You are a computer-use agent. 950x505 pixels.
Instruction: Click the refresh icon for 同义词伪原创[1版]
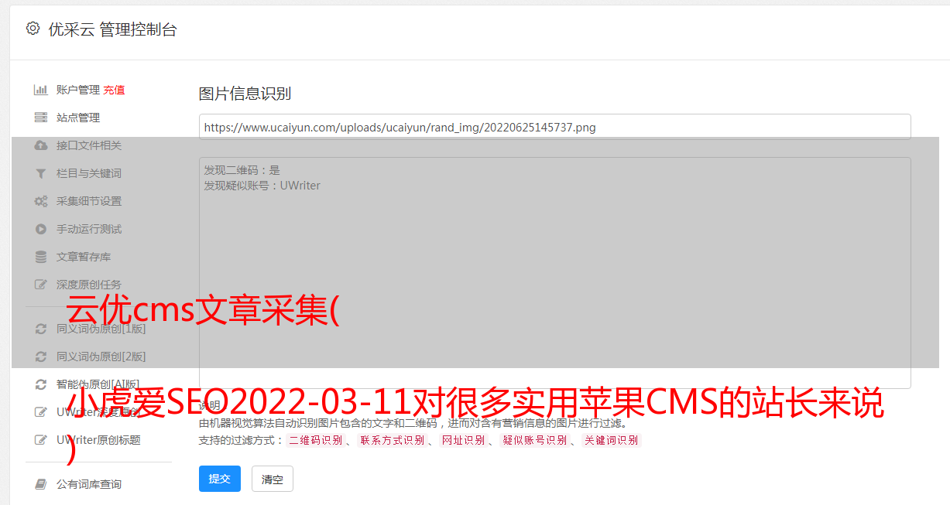pyautogui.click(x=41, y=329)
